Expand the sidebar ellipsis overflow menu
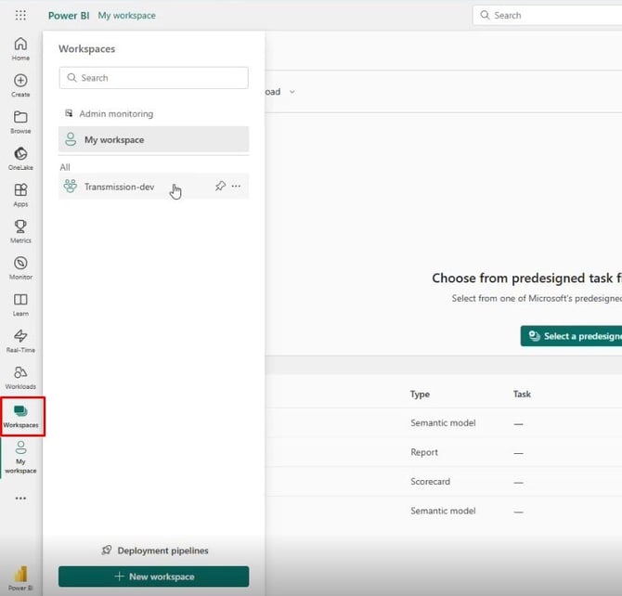622x596 pixels. coord(20,499)
